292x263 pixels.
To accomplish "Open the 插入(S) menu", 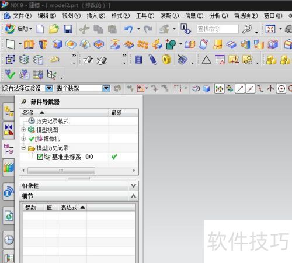I will click(x=96, y=16).
